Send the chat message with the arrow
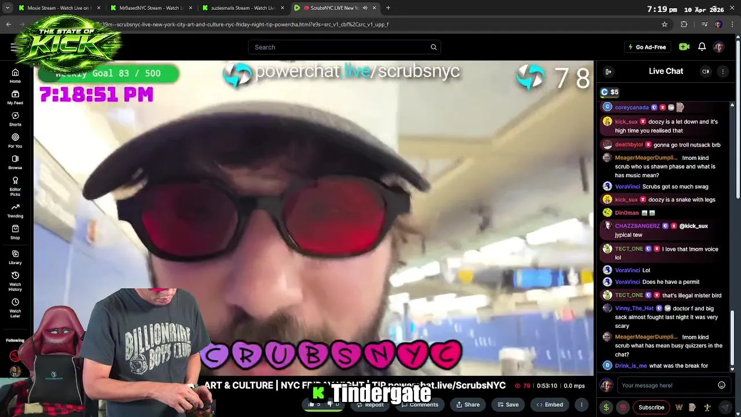The image size is (741, 417). coord(725,407)
